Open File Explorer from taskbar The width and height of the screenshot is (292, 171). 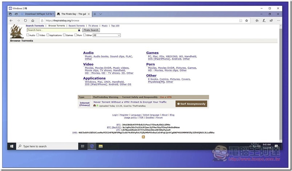pyautogui.click(x=101, y=146)
